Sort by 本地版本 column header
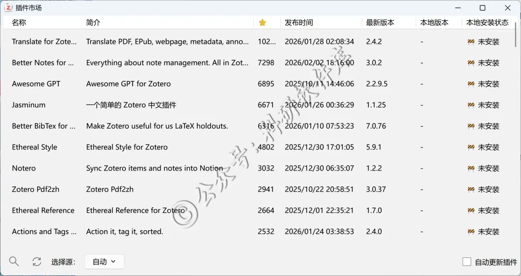521x276 pixels. 434,23
